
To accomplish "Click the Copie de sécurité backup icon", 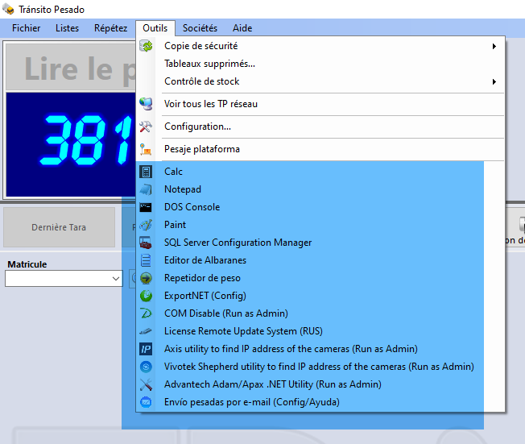I will pyautogui.click(x=146, y=46).
